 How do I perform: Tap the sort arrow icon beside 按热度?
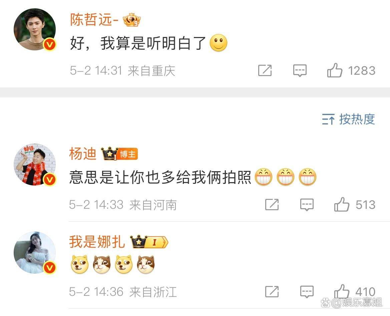pos(328,119)
